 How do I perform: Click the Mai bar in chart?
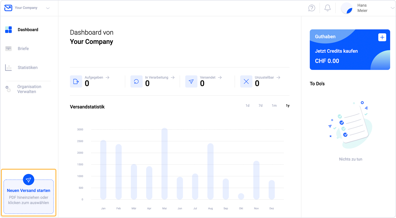[x=164, y=164]
